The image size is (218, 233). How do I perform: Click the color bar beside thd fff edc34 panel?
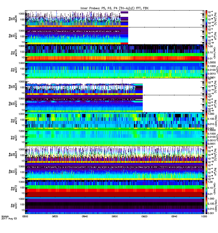click(206, 87)
